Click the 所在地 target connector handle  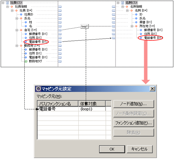(114, 26)
